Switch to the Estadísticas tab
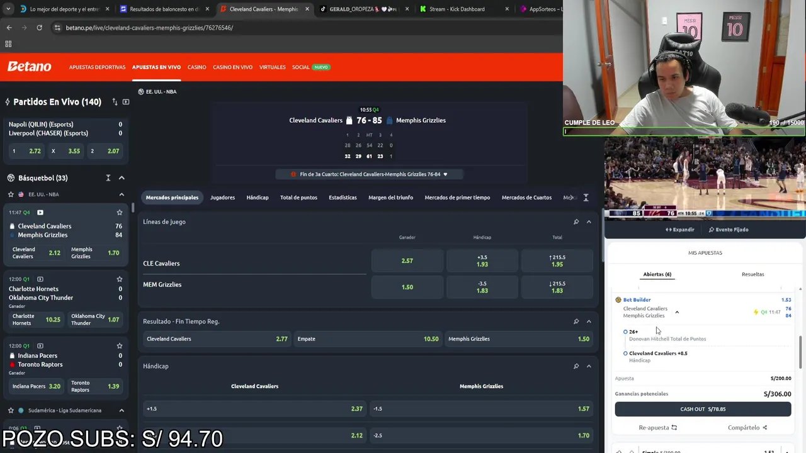The height and width of the screenshot is (453, 806). pyautogui.click(x=343, y=198)
